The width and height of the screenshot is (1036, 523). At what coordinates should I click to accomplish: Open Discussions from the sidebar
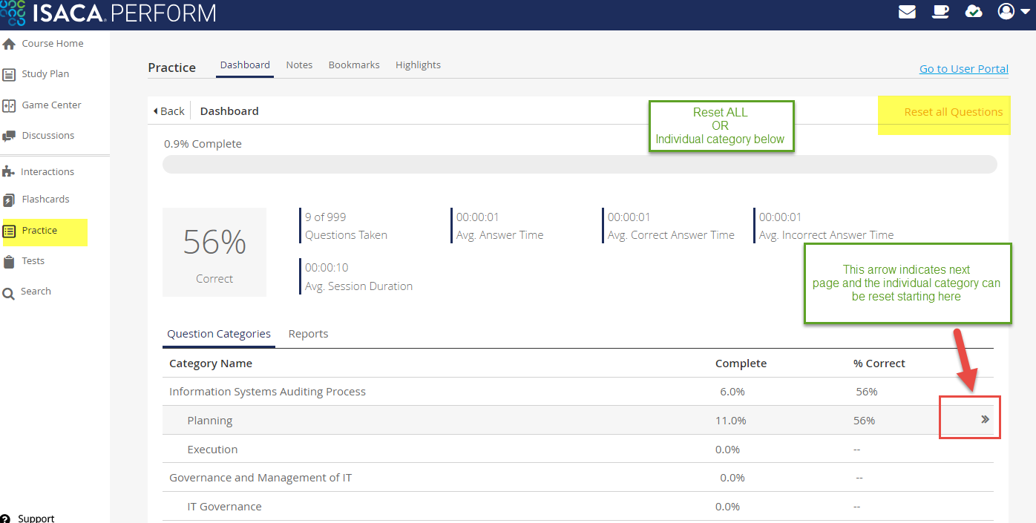[47, 136]
